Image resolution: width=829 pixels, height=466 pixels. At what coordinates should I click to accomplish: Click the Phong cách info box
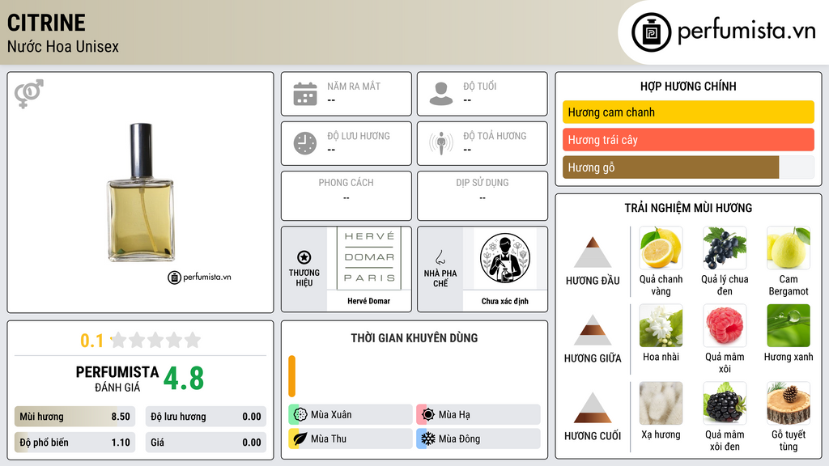click(346, 196)
